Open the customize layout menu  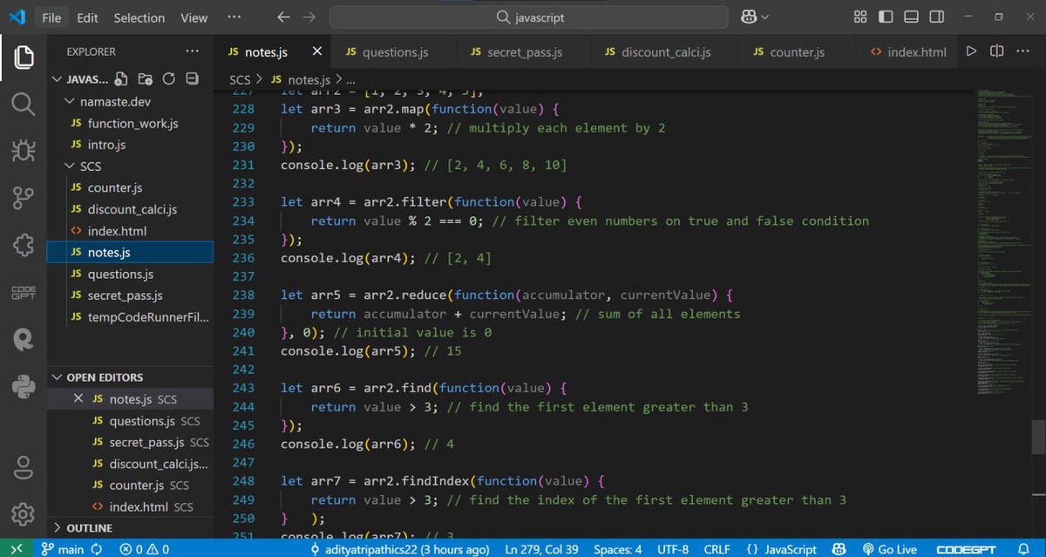[860, 17]
